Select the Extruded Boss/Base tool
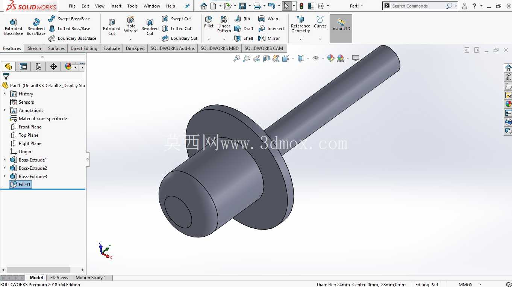The image size is (512, 287). (14, 27)
